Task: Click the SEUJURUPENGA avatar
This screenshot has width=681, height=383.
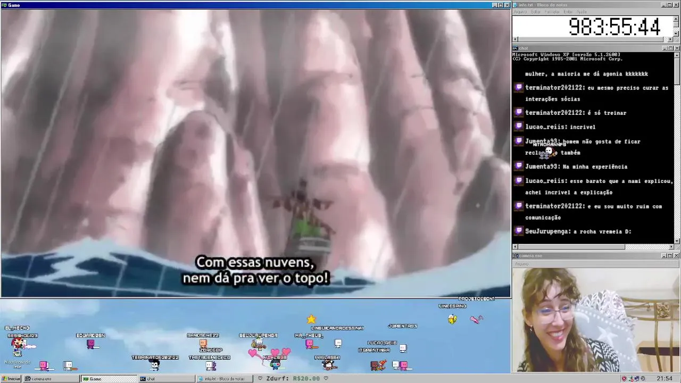Action: pyautogui.click(x=258, y=344)
